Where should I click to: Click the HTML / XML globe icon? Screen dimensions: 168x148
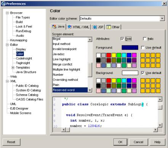tap(70, 27)
